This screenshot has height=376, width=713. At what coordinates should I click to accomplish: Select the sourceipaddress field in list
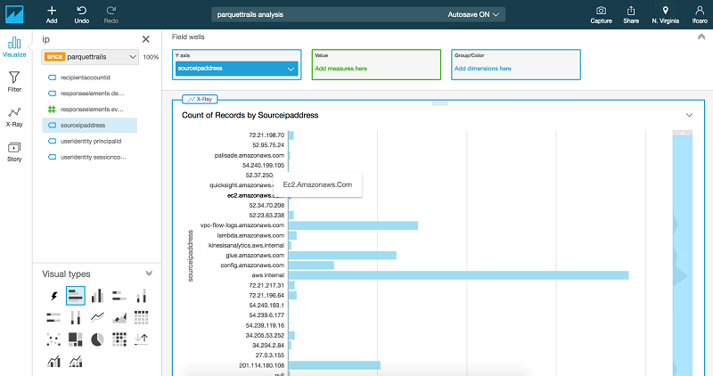90,126
